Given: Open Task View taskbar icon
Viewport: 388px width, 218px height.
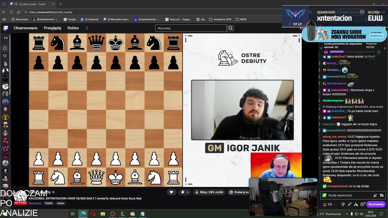Looking at the screenshot, I should point(73,214).
